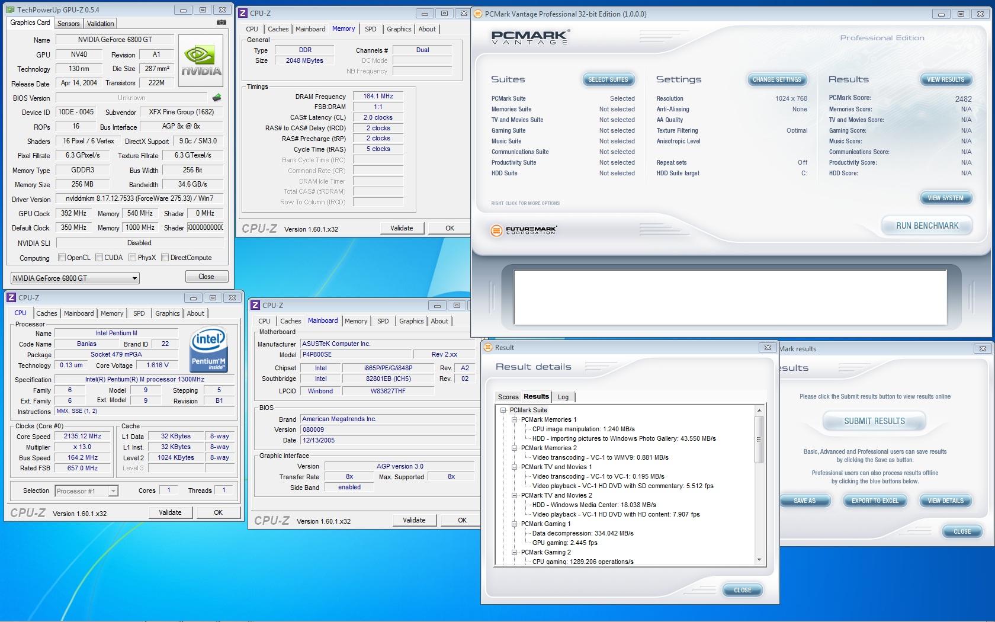Start the RUN BENCHMARK button
This screenshot has height=622, width=995.
(927, 226)
